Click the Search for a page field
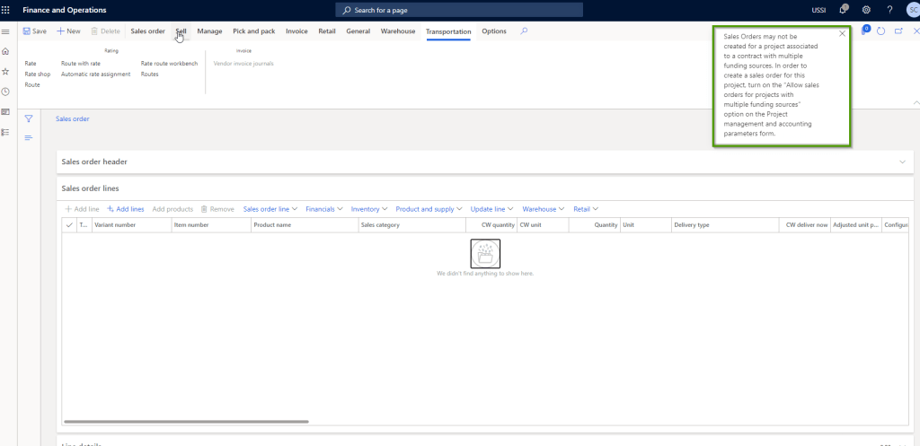This screenshot has height=446, width=920. [x=458, y=10]
